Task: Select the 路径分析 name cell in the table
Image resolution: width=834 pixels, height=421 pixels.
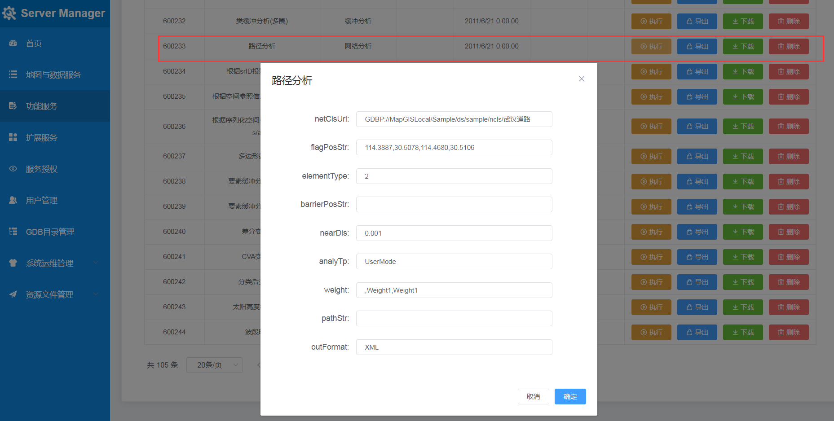Action: point(262,46)
